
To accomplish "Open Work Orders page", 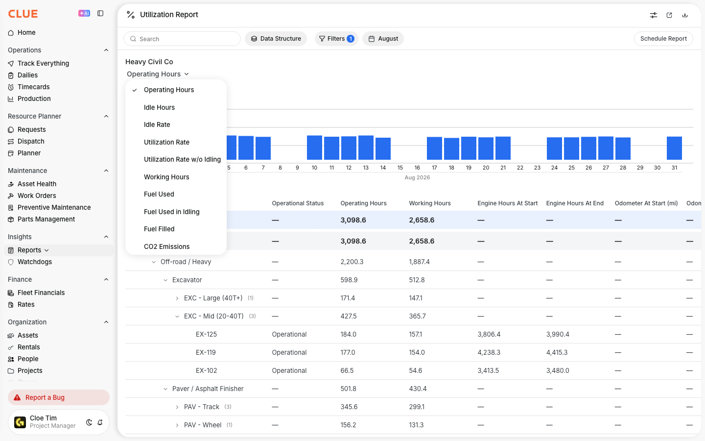I will click(x=37, y=196).
